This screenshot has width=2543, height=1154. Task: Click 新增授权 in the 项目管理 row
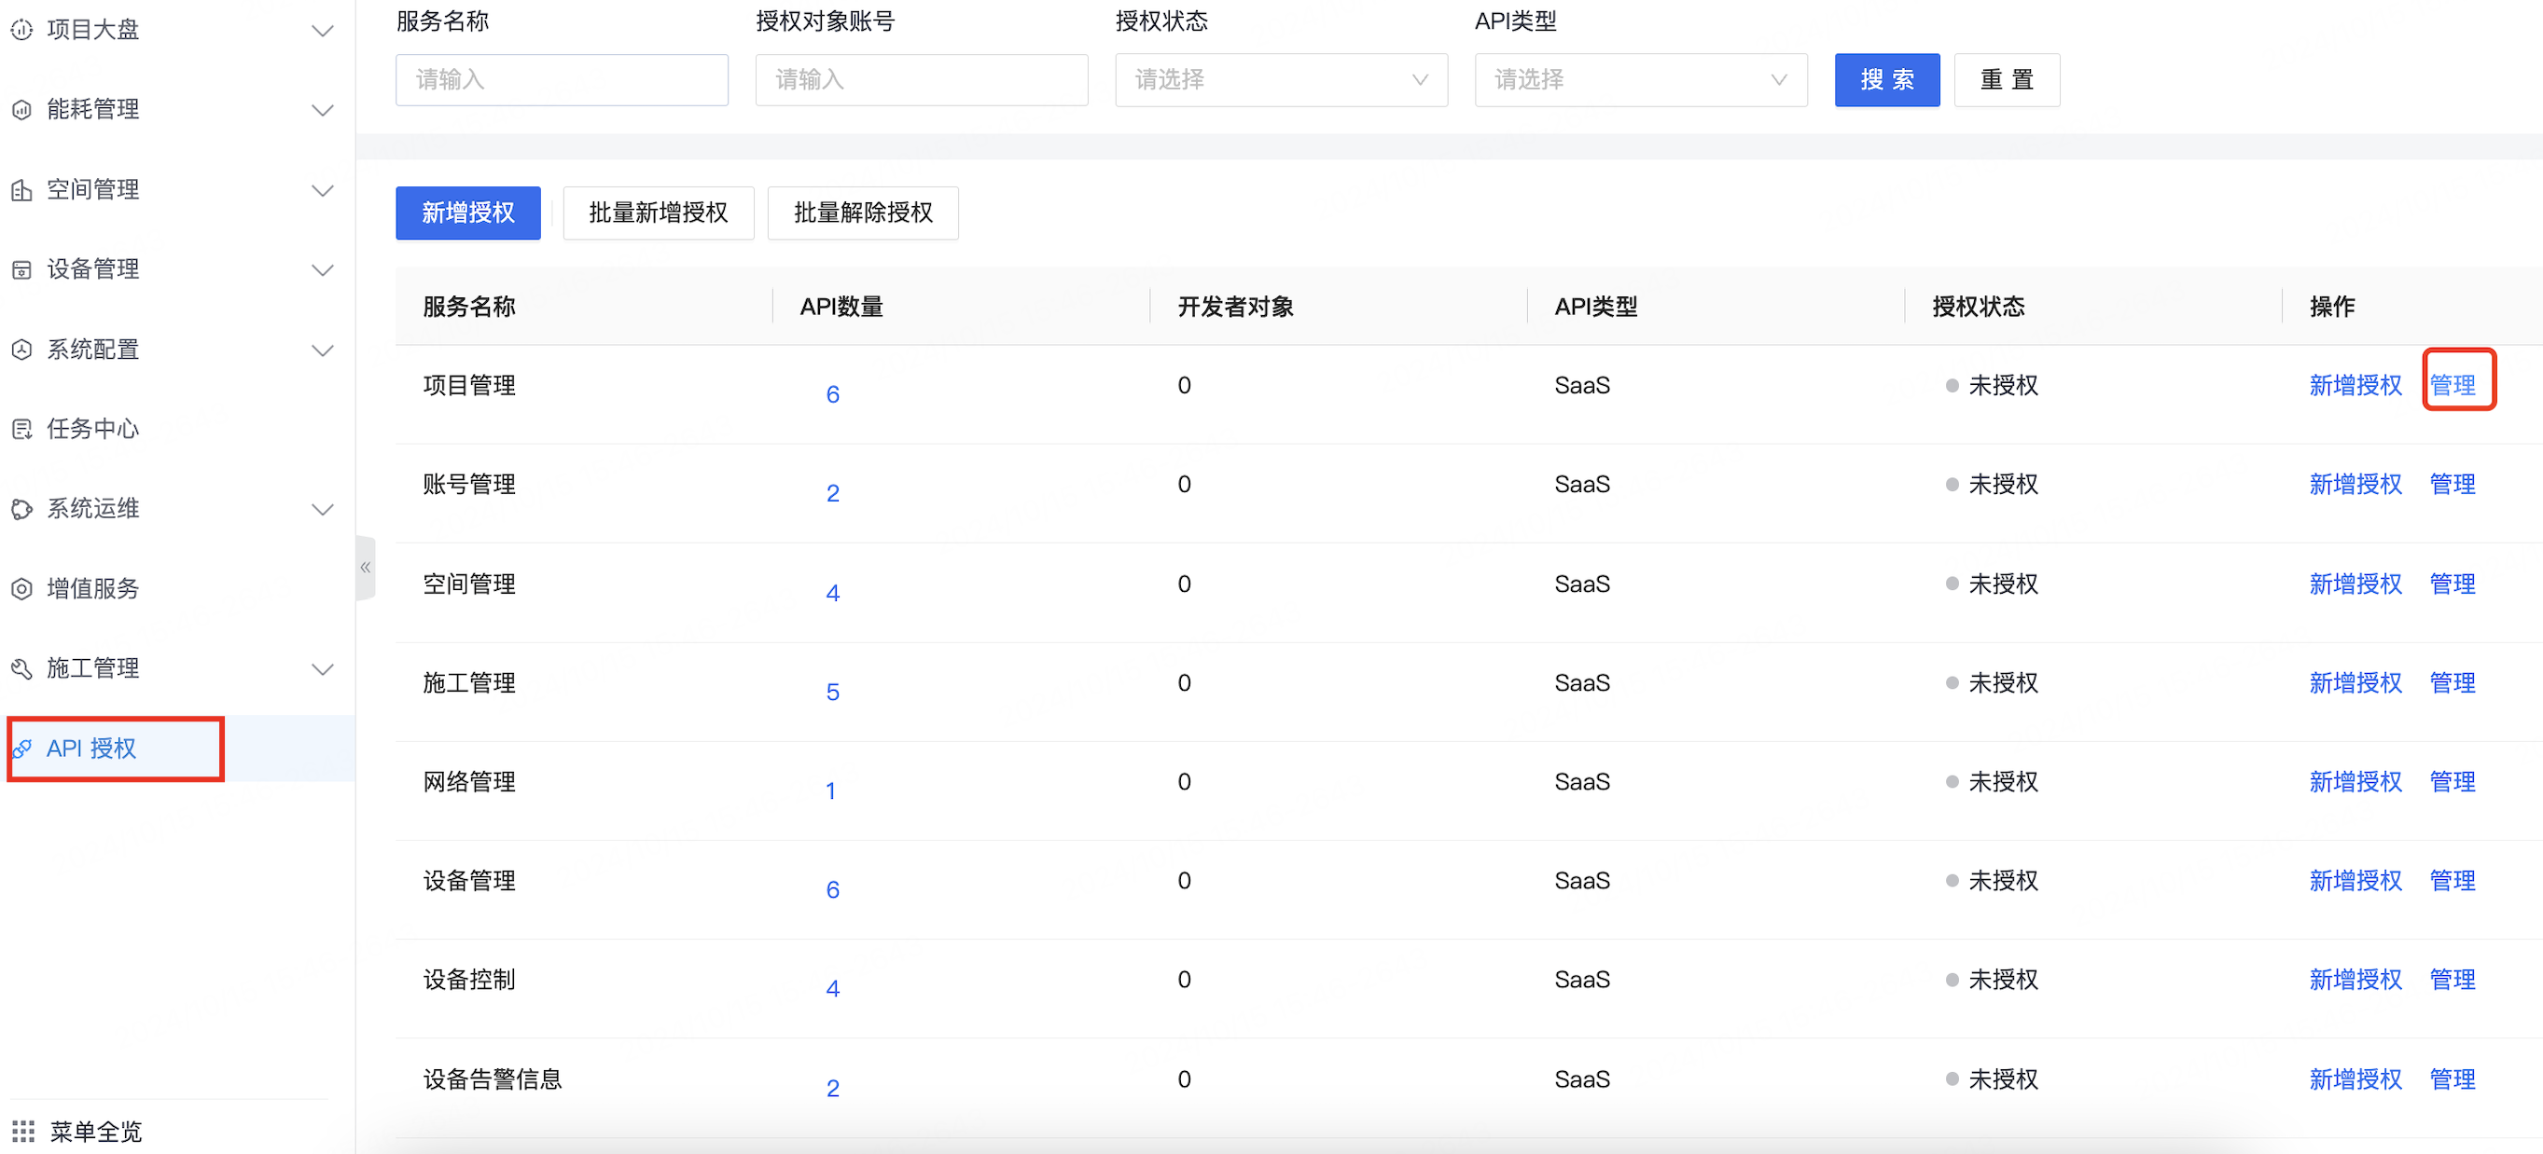pos(2355,386)
